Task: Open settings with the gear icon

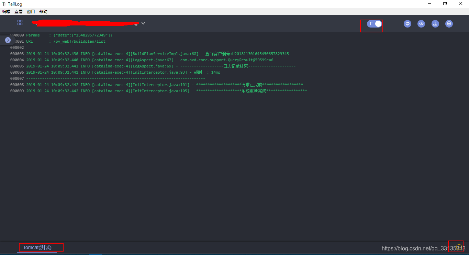Action: [449, 24]
